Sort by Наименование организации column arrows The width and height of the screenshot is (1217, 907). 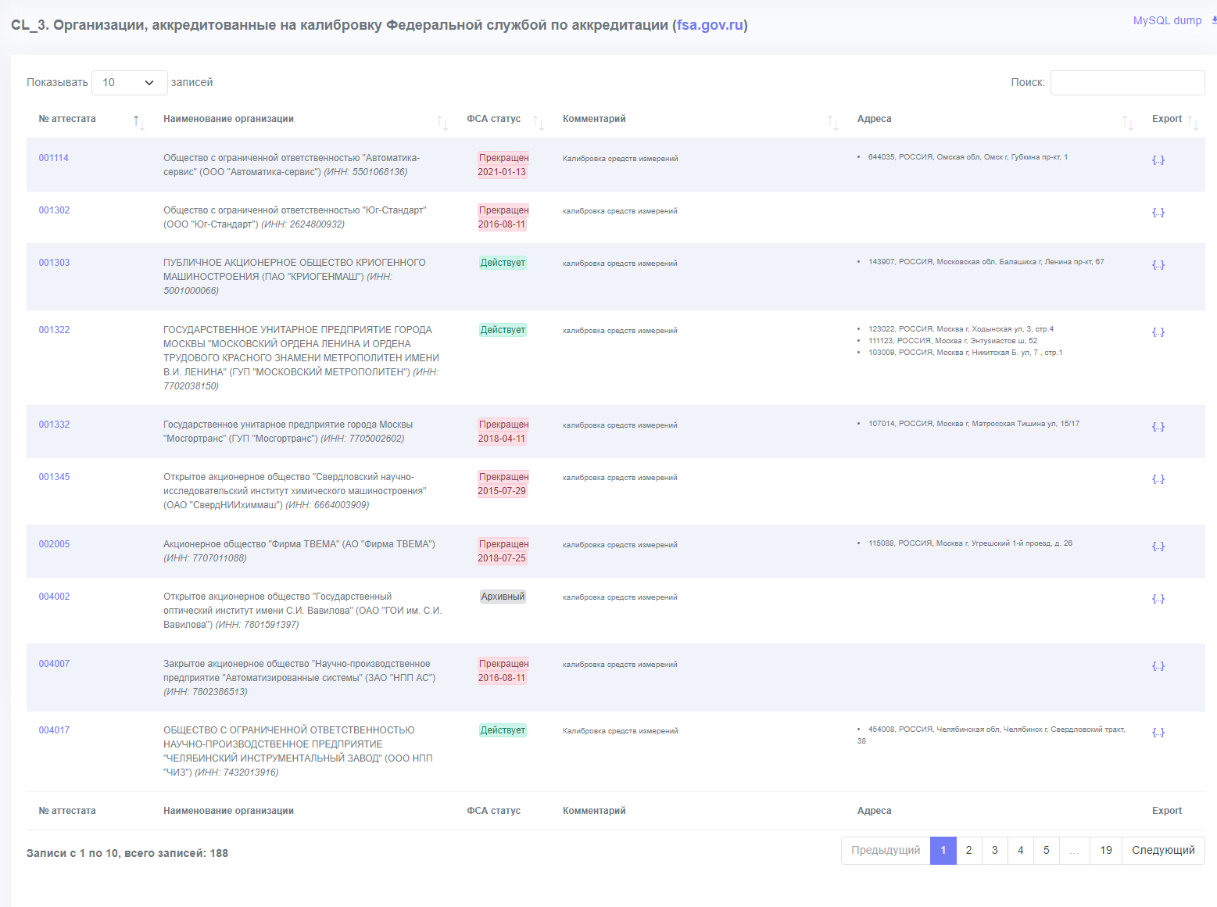click(x=442, y=122)
